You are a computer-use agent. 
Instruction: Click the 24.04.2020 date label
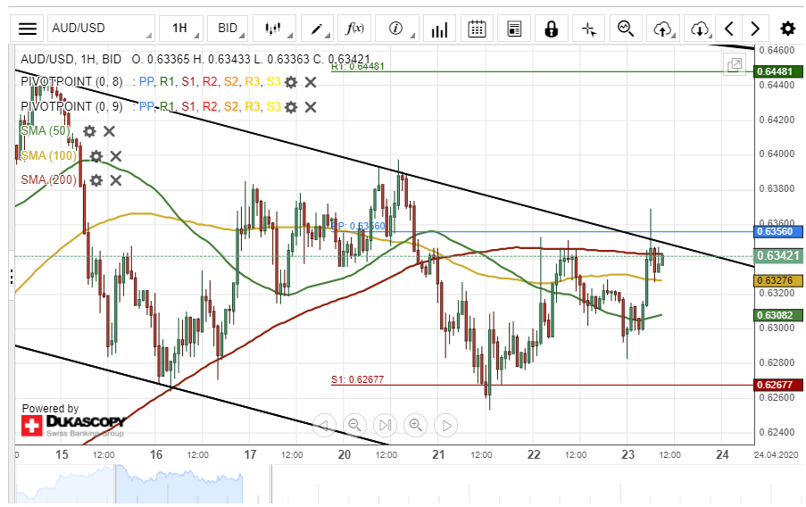pyautogui.click(x=777, y=455)
